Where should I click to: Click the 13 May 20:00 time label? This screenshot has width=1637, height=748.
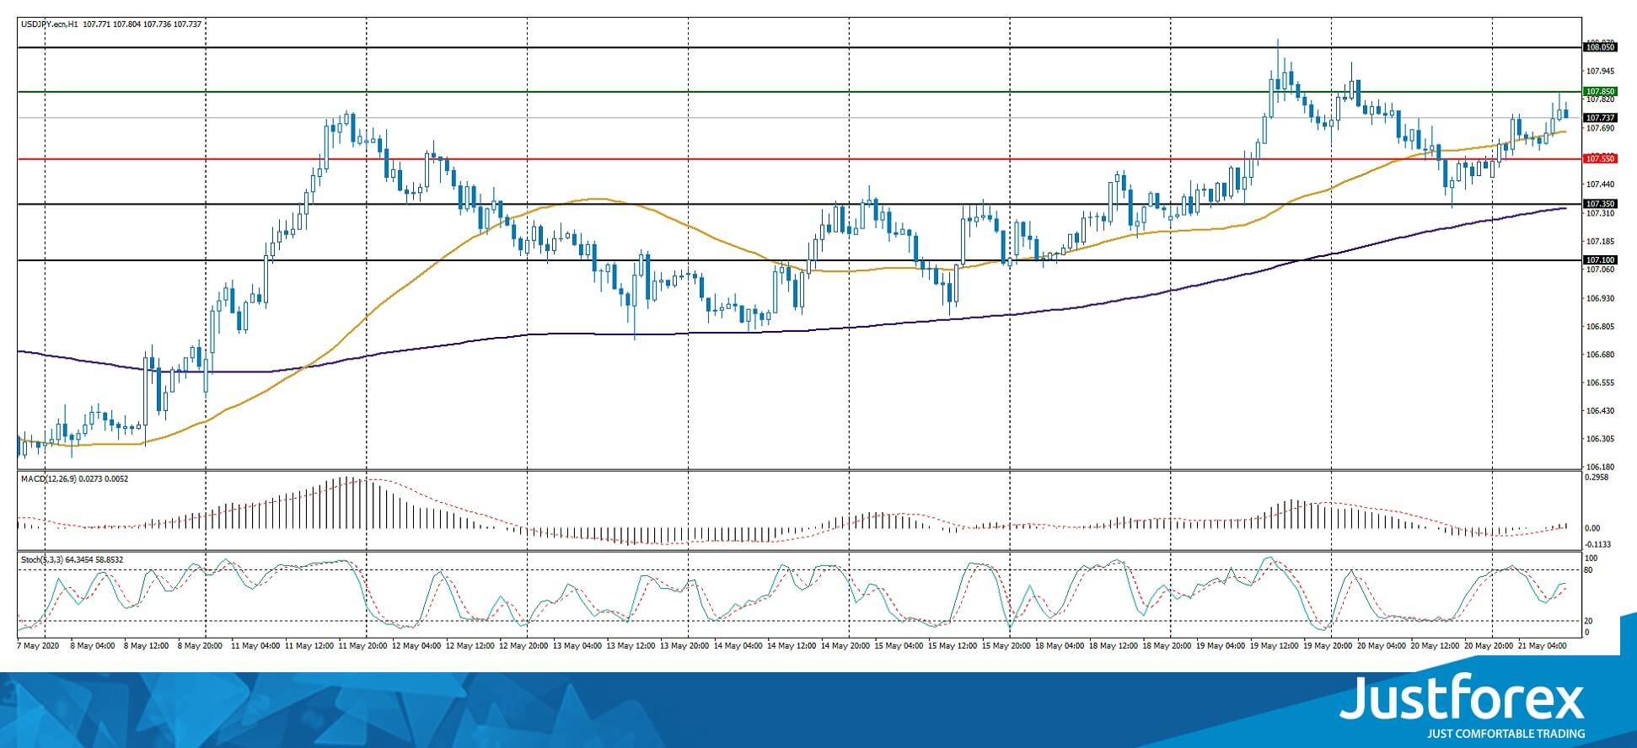click(686, 646)
